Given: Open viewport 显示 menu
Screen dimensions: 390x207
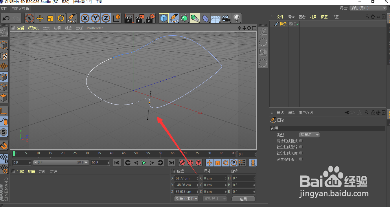Looking at the screenshot, I should [x=46, y=28].
